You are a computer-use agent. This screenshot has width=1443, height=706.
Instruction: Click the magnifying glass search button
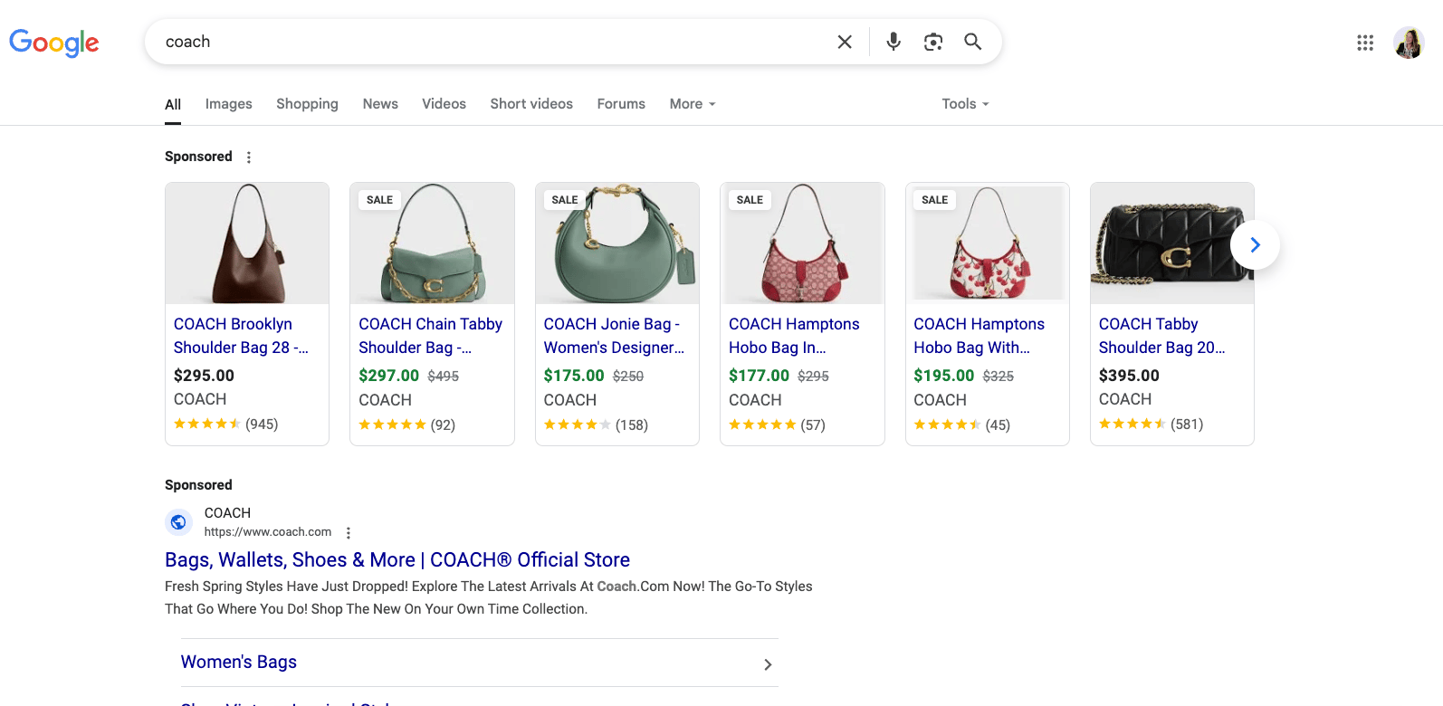click(x=972, y=42)
